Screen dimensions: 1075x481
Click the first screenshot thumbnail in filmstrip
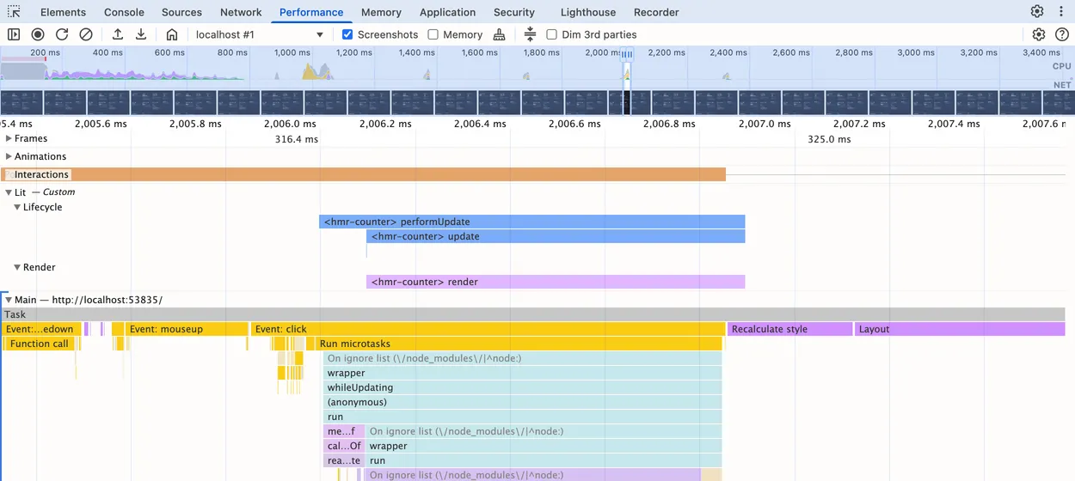tap(22, 102)
